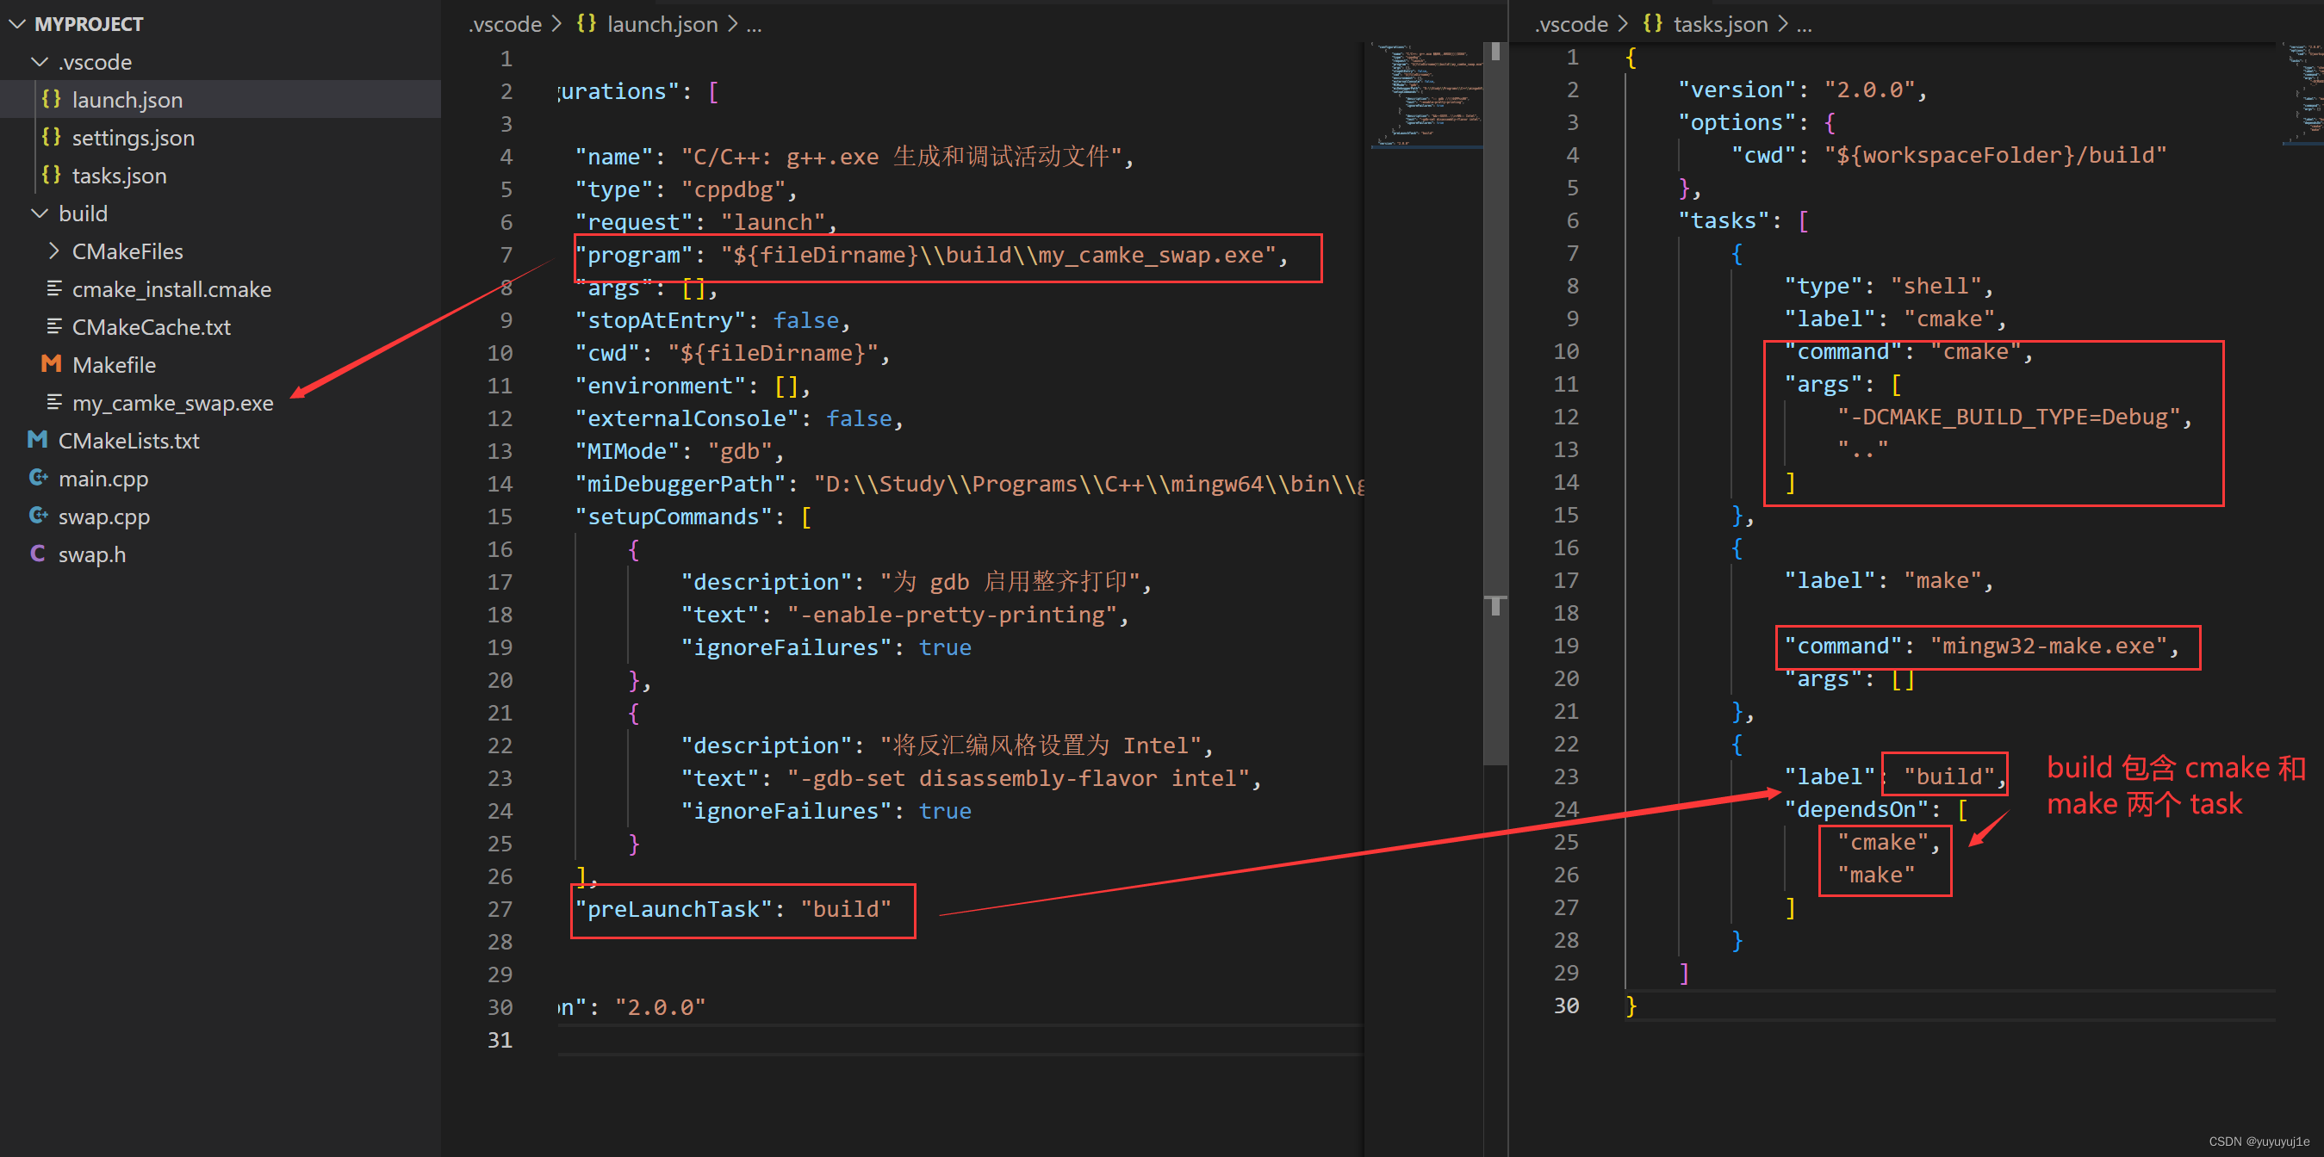Image resolution: width=2324 pixels, height=1157 pixels.
Task: Collapse the .vscode folder chevron
Action: (40, 62)
